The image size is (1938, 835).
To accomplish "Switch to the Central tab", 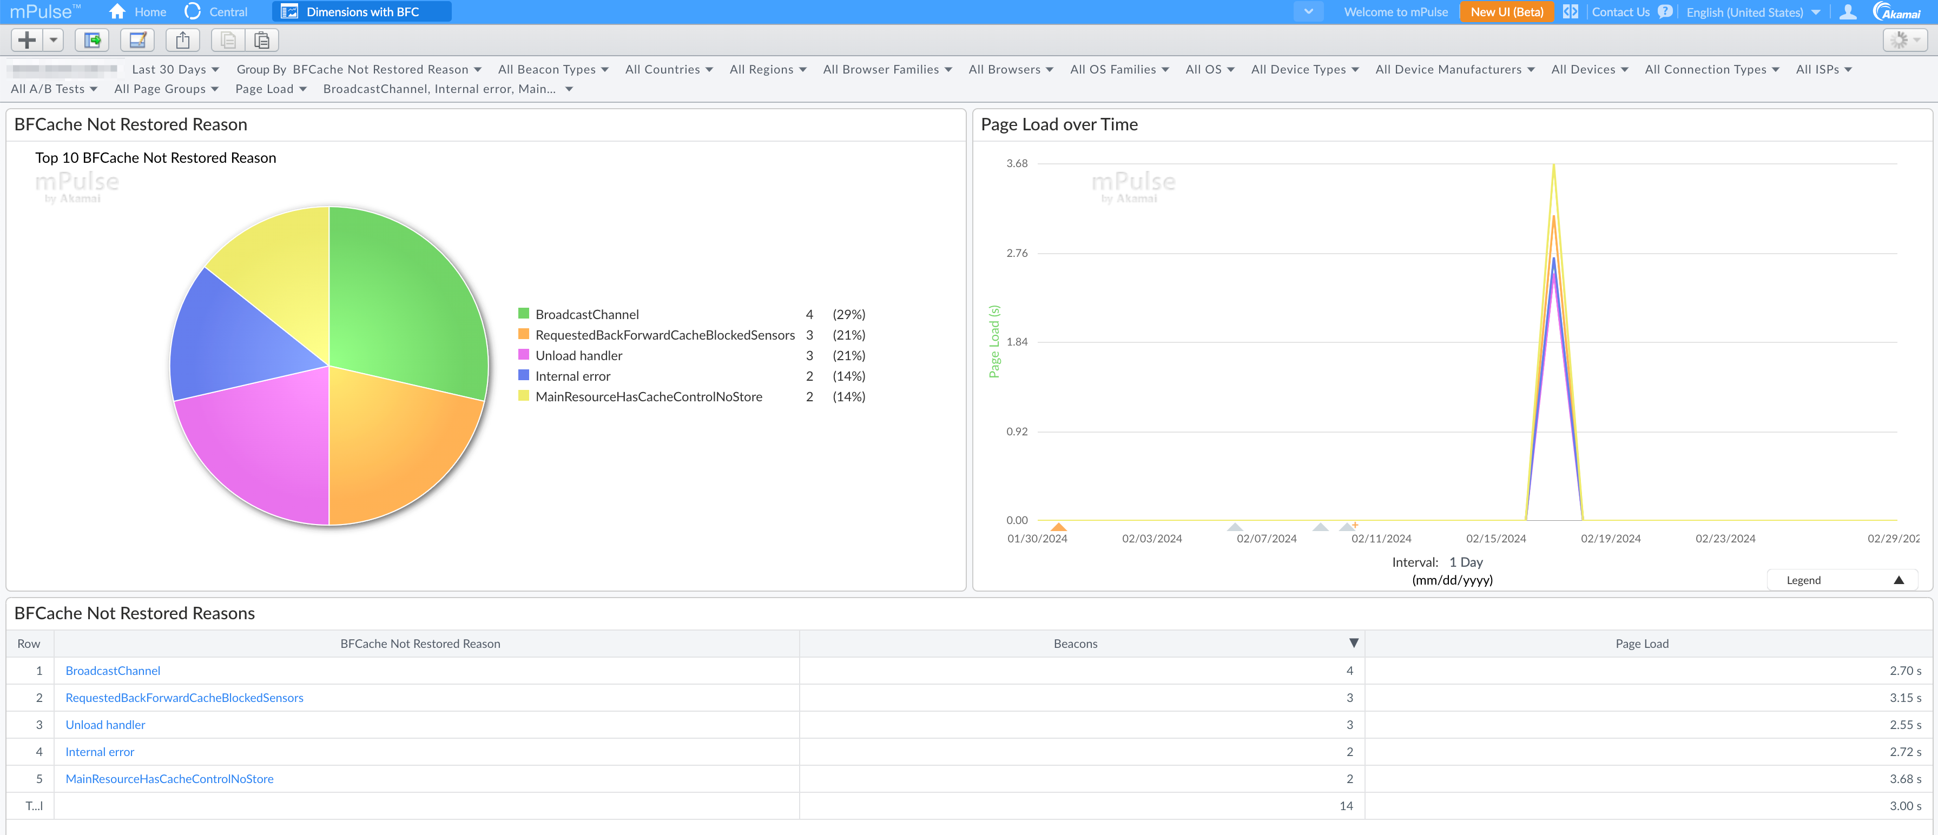I will (216, 12).
